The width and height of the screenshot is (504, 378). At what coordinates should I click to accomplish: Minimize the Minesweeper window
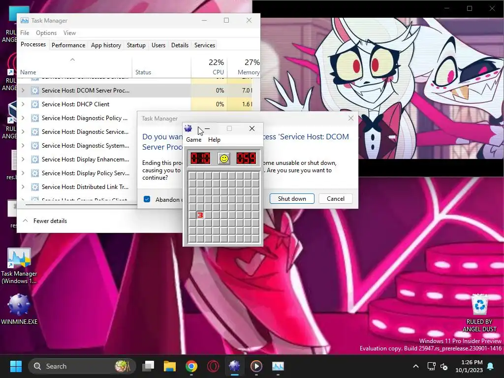(207, 128)
